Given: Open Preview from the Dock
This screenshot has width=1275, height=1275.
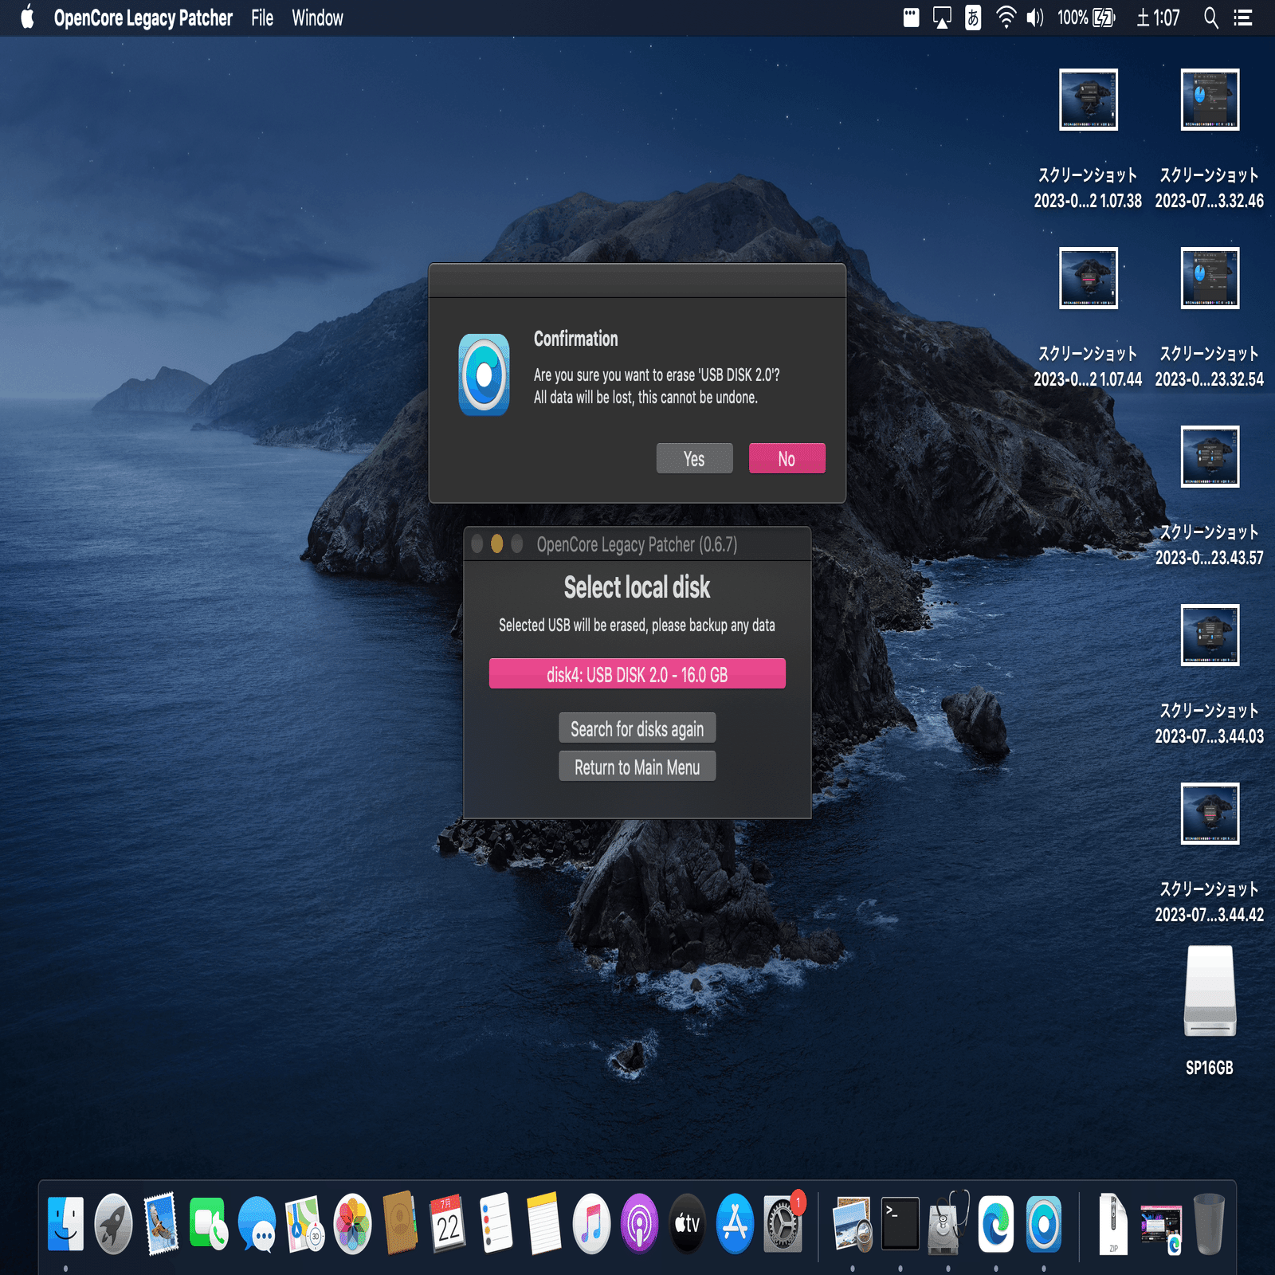Looking at the screenshot, I should click(x=853, y=1224).
